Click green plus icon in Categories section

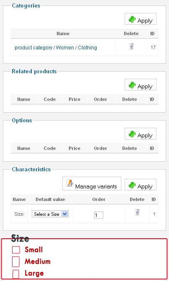pyautogui.click(x=132, y=19)
